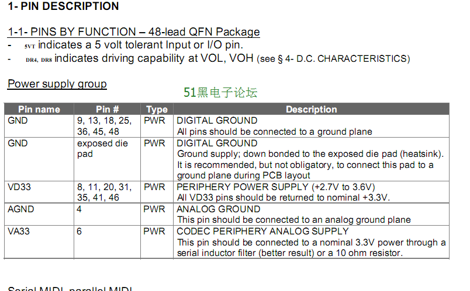Image resolution: width=470 pixels, height=291 pixels.
Task: Click the green 51黑电子论坛 watermark text
Action: (220, 92)
